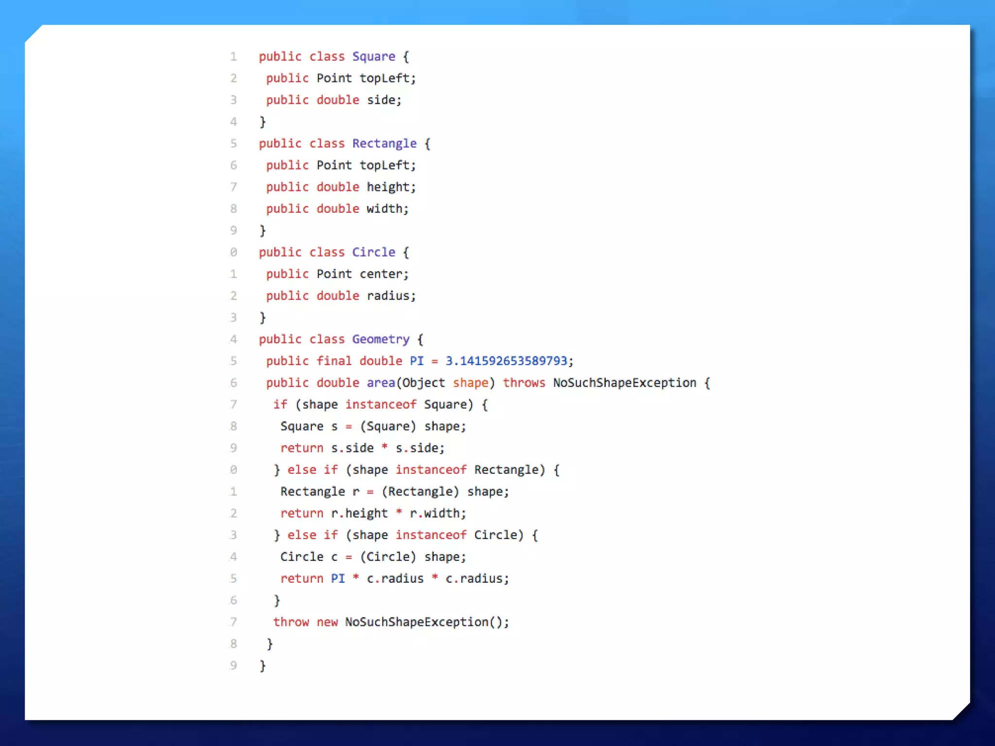This screenshot has width=995, height=746.
Task: Click 'public double height;' line
Action: tap(341, 187)
